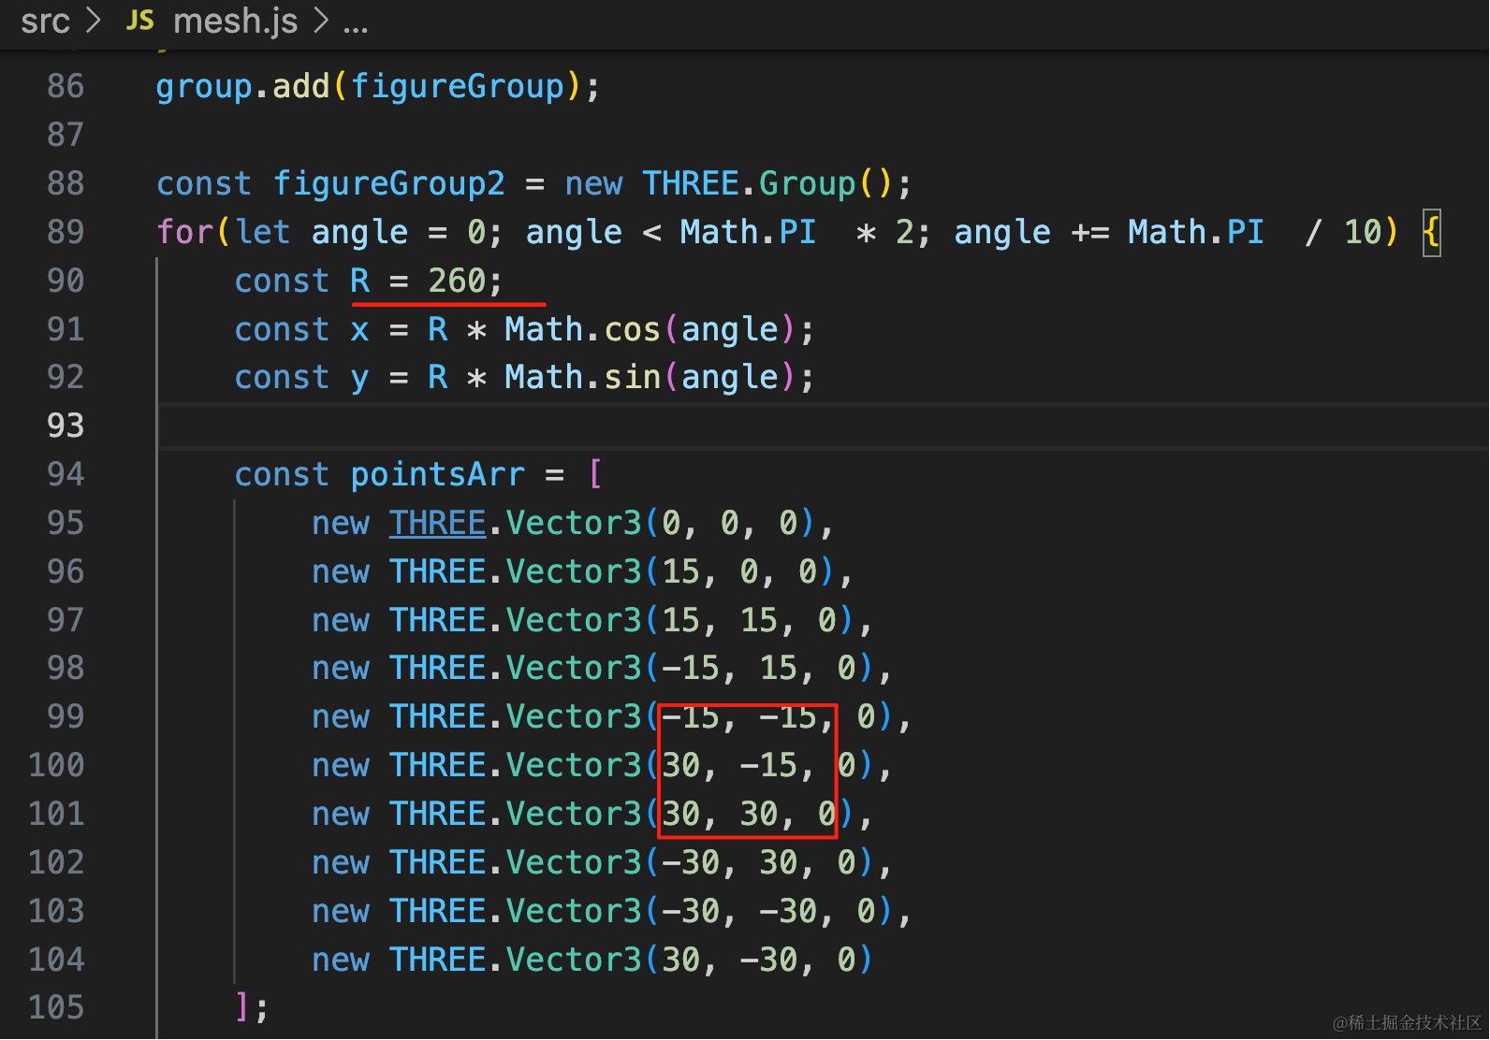Click Vector3(-15, 15, 0) on line 98
Screen dimensions: 1490x1040
coord(690,668)
